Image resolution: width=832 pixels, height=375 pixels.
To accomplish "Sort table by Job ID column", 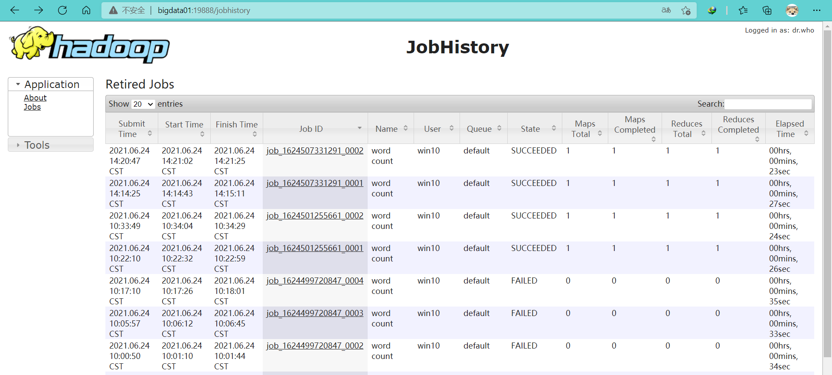I will pyautogui.click(x=315, y=128).
